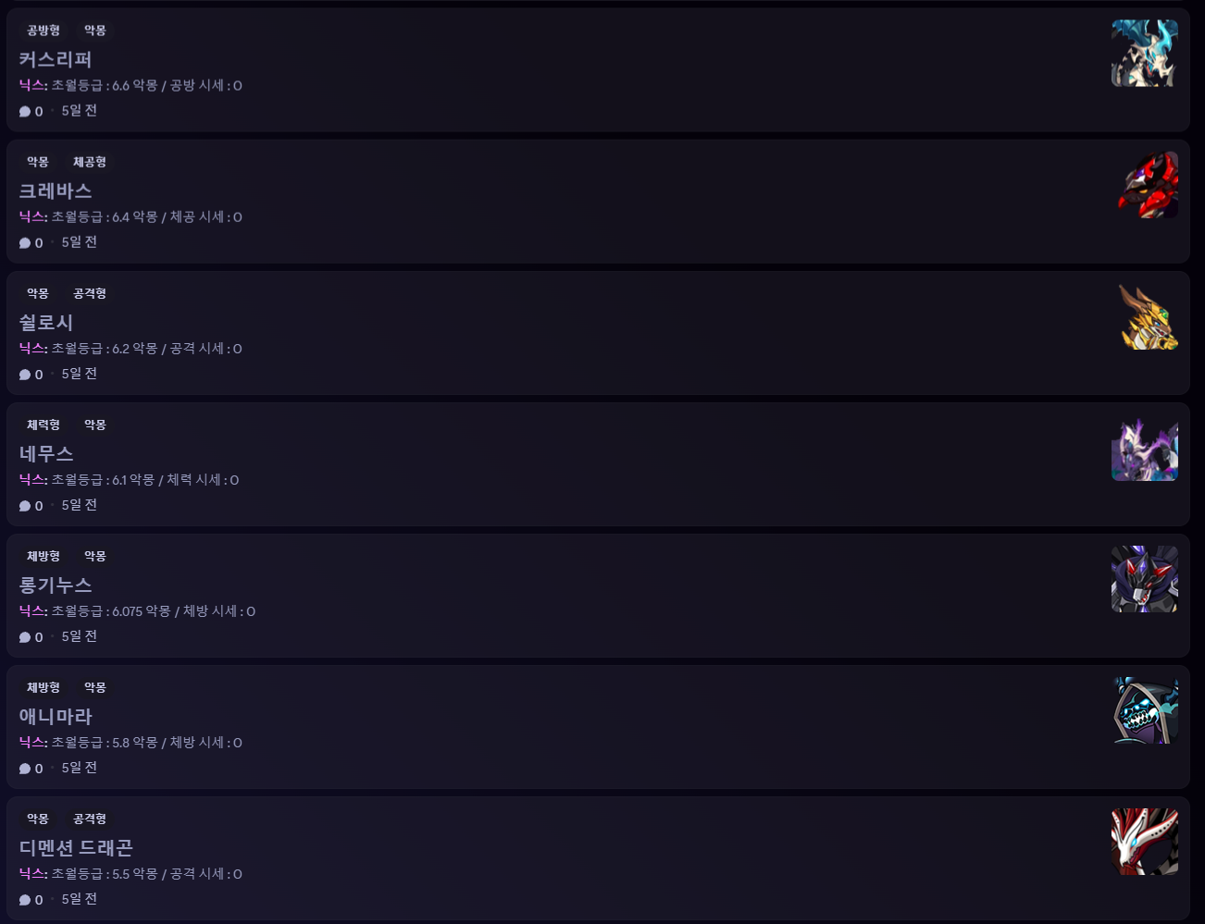The image size is (1205, 924).
Task: Click the 닉스 author name on 애니마라
Action: [32, 743]
